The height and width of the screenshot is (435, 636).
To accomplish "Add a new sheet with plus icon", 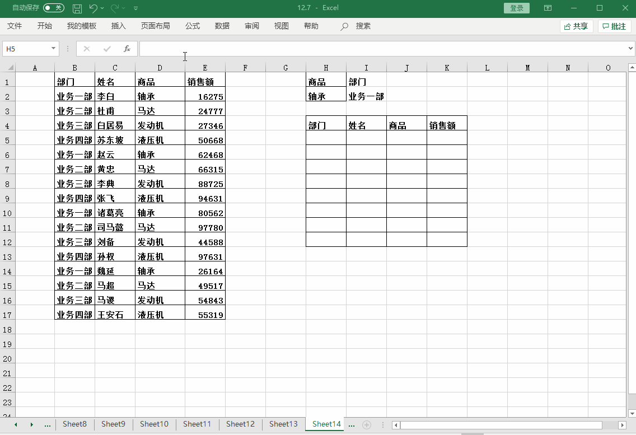I will coord(367,425).
